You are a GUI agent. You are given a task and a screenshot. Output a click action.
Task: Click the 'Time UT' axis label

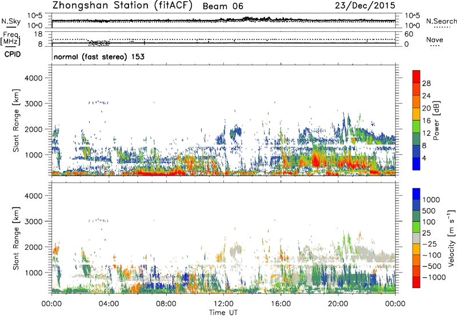coord(223,313)
